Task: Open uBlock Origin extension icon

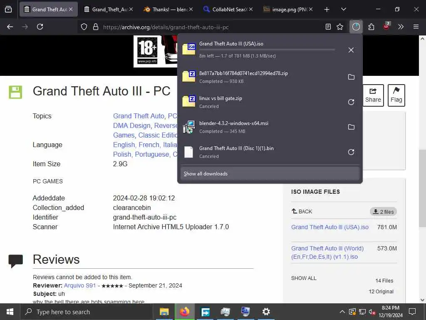Action: [x=386, y=26]
